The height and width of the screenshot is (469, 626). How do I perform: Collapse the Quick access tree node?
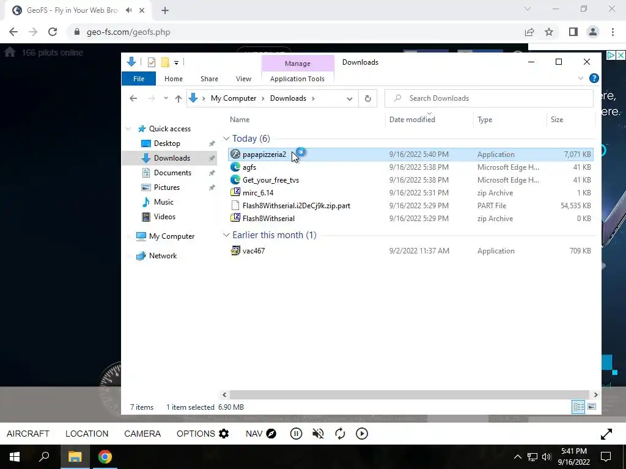(x=128, y=129)
